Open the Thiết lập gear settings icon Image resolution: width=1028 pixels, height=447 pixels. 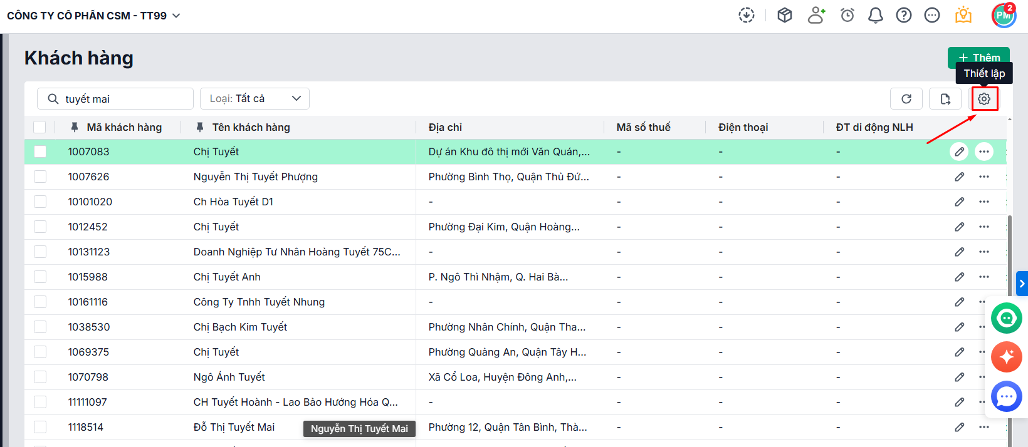pyautogui.click(x=984, y=99)
